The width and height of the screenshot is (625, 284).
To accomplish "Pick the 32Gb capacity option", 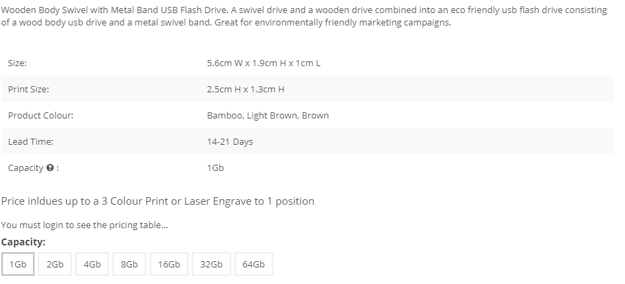I will pos(211,264).
